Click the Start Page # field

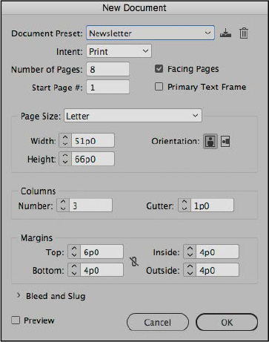pos(107,88)
